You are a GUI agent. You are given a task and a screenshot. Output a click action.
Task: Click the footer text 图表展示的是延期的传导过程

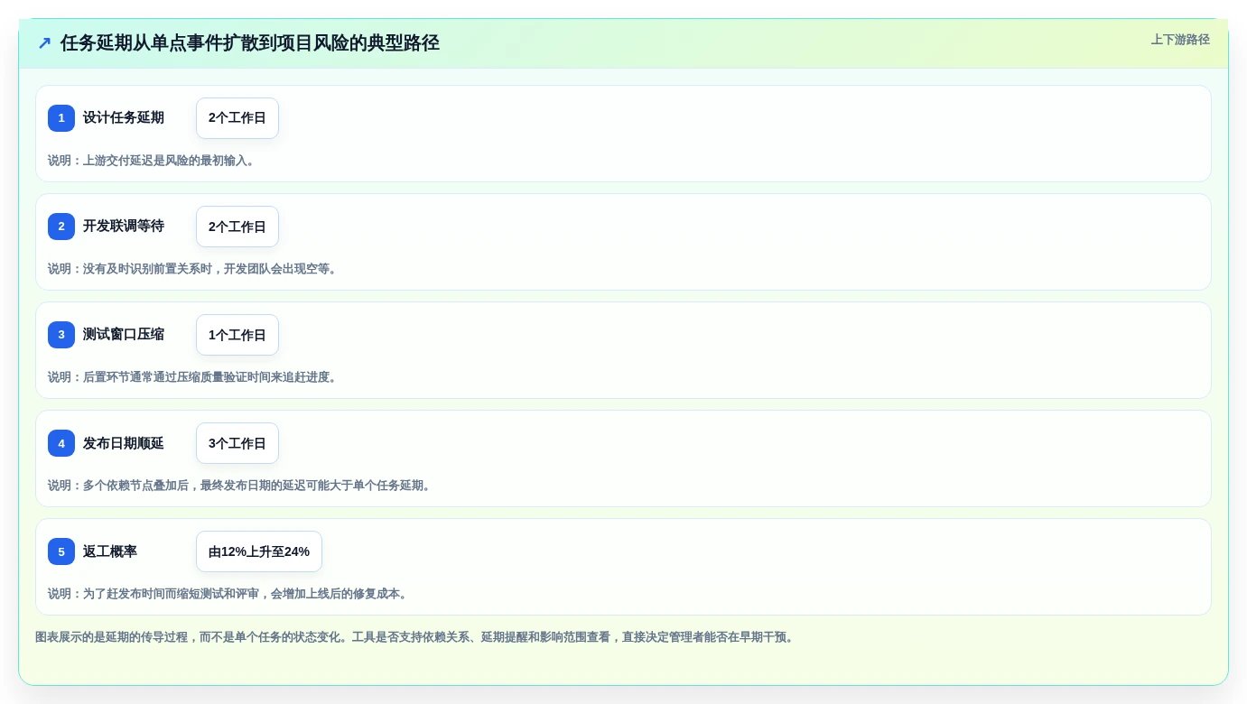coord(416,637)
